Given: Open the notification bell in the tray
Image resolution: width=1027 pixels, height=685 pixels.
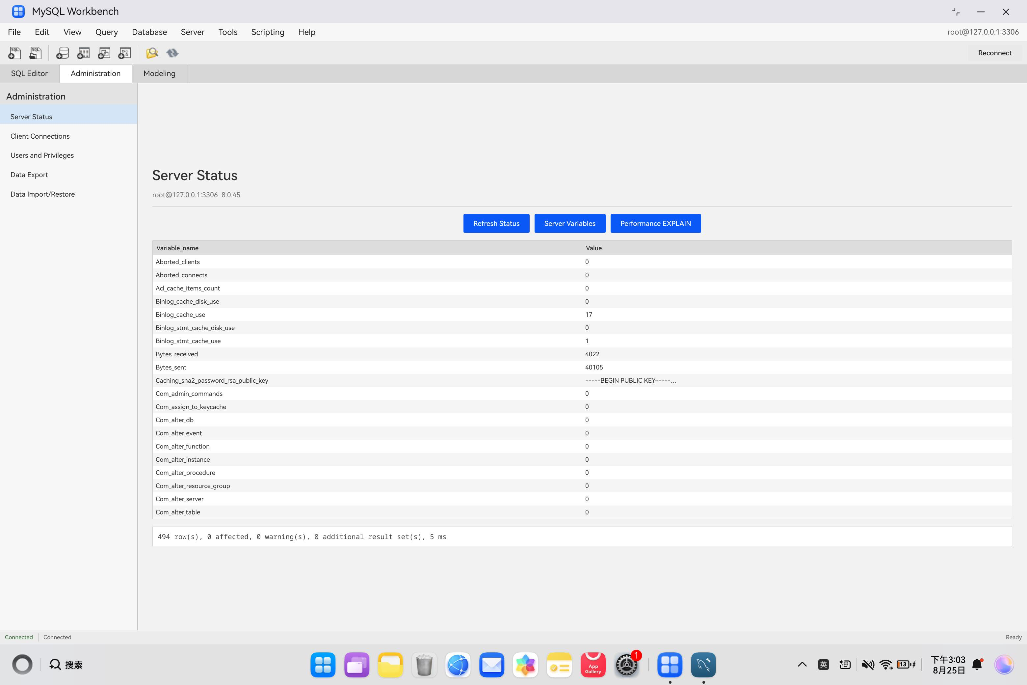Looking at the screenshot, I should click(x=978, y=665).
